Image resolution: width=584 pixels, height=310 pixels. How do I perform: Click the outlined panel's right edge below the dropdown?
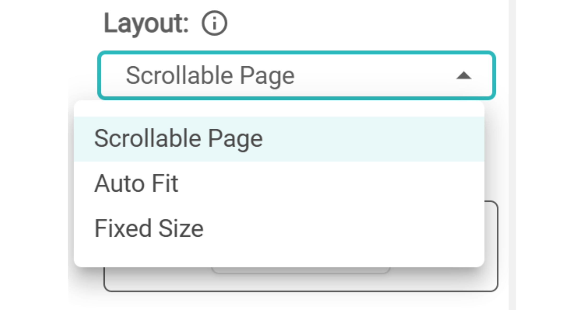(x=497, y=247)
